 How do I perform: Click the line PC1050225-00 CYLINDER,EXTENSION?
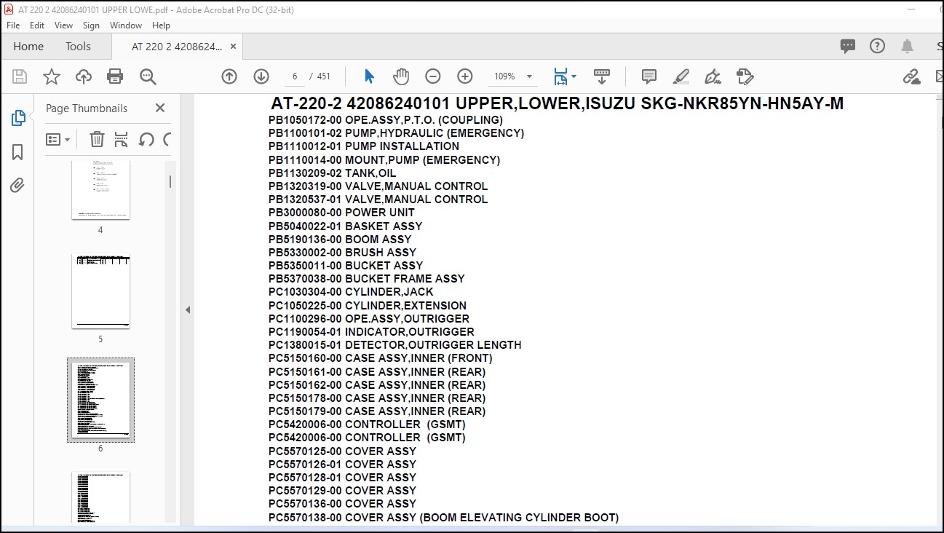[x=368, y=306]
